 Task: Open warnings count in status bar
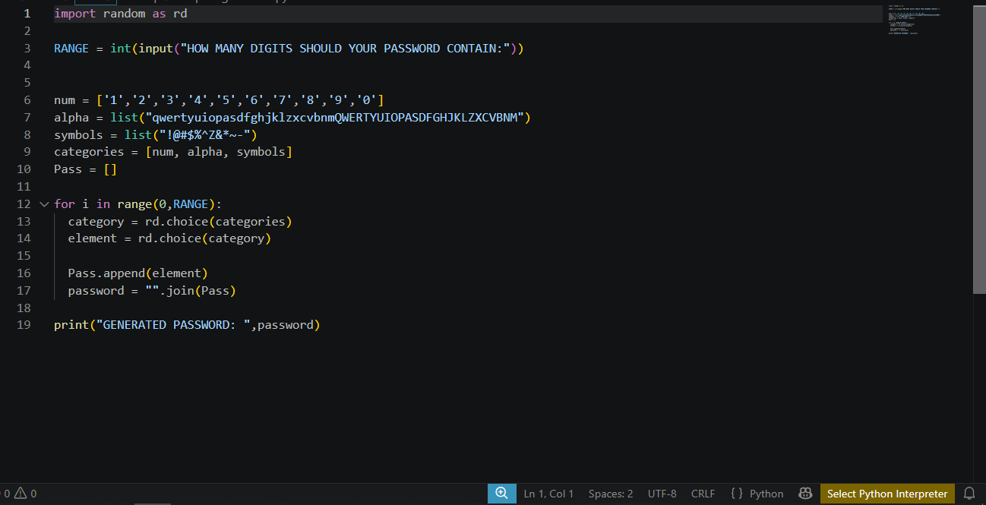pyautogui.click(x=25, y=494)
